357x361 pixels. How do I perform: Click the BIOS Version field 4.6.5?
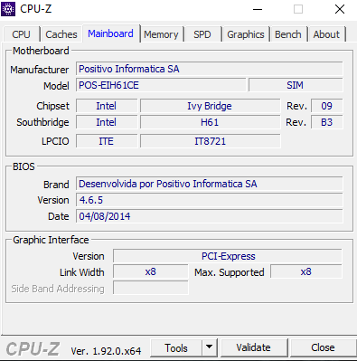coord(210,200)
